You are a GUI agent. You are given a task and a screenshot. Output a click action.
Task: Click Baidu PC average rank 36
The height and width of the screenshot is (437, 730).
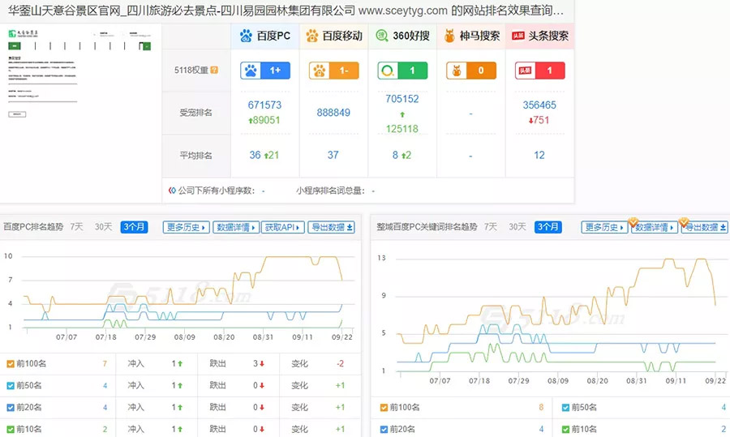(x=255, y=155)
